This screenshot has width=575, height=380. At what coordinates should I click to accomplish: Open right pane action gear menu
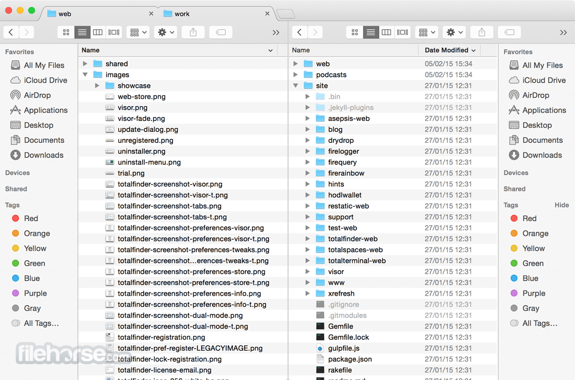pyautogui.click(x=454, y=32)
